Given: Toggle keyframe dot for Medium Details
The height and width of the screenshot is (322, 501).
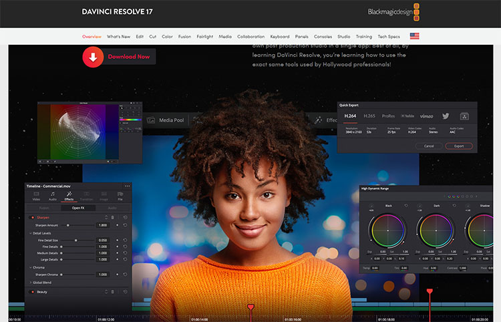Looking at the screenshot, I should [118, 253].
